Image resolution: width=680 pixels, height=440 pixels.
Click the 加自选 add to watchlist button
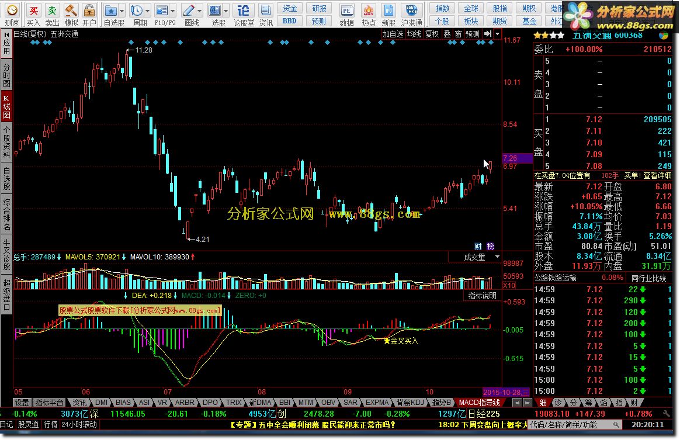(393, 34)
